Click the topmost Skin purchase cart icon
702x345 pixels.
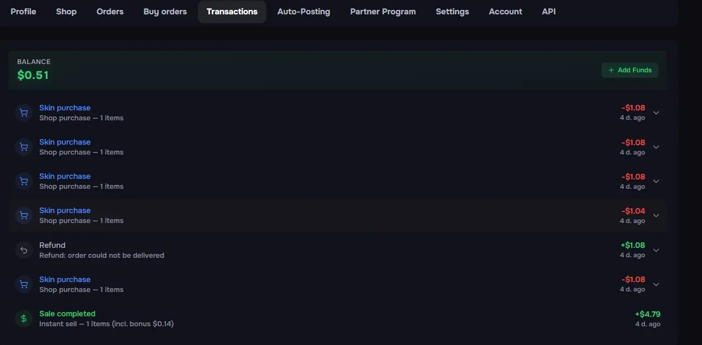point(24,113)
